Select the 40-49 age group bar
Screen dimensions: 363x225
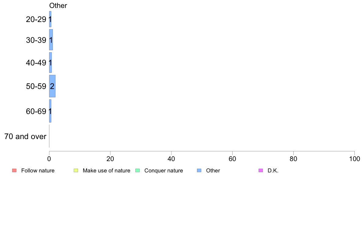pos(50,63)
